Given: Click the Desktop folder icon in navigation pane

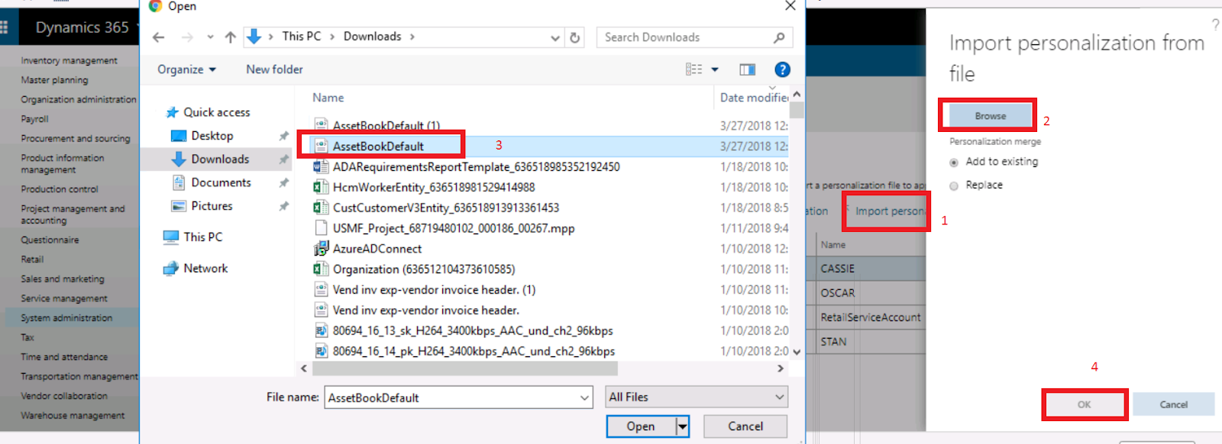Looking at the screenshot, I should pos(179,136).
